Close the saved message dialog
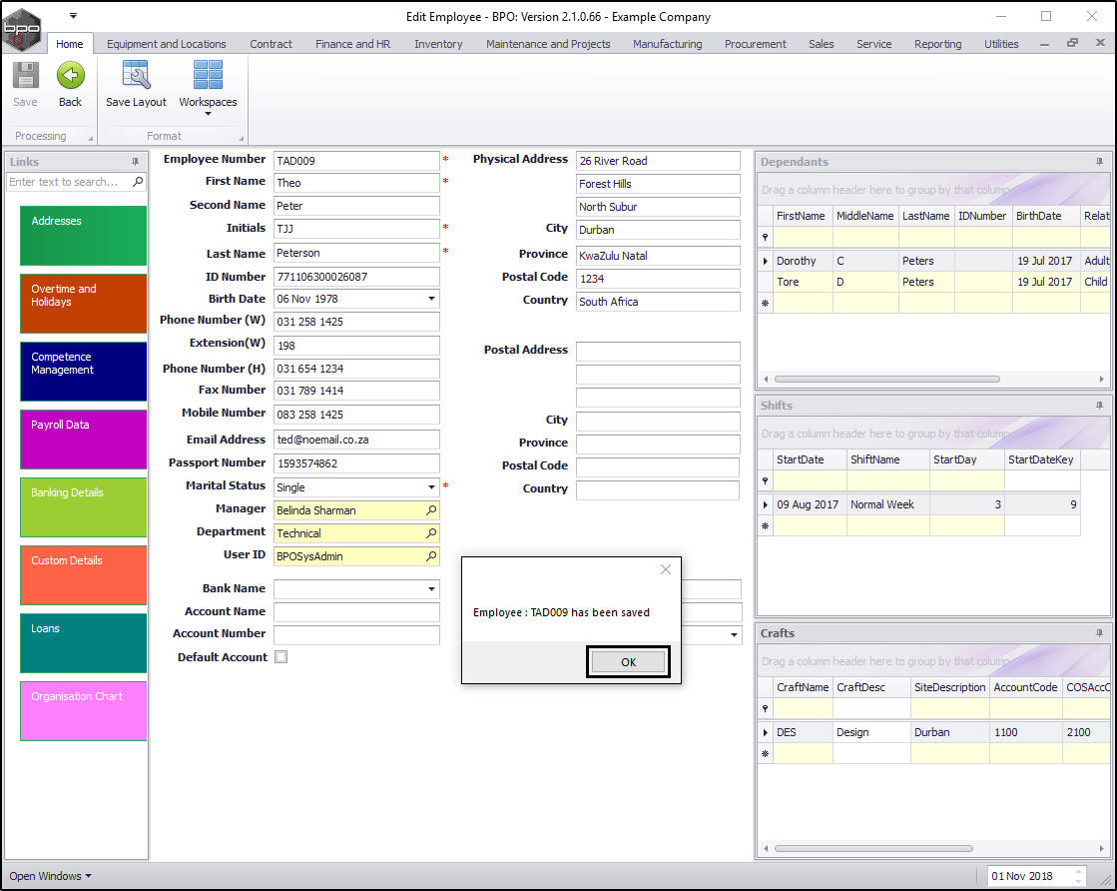The width and height of the screenshot is (1117, 891). tap(666, 569)
